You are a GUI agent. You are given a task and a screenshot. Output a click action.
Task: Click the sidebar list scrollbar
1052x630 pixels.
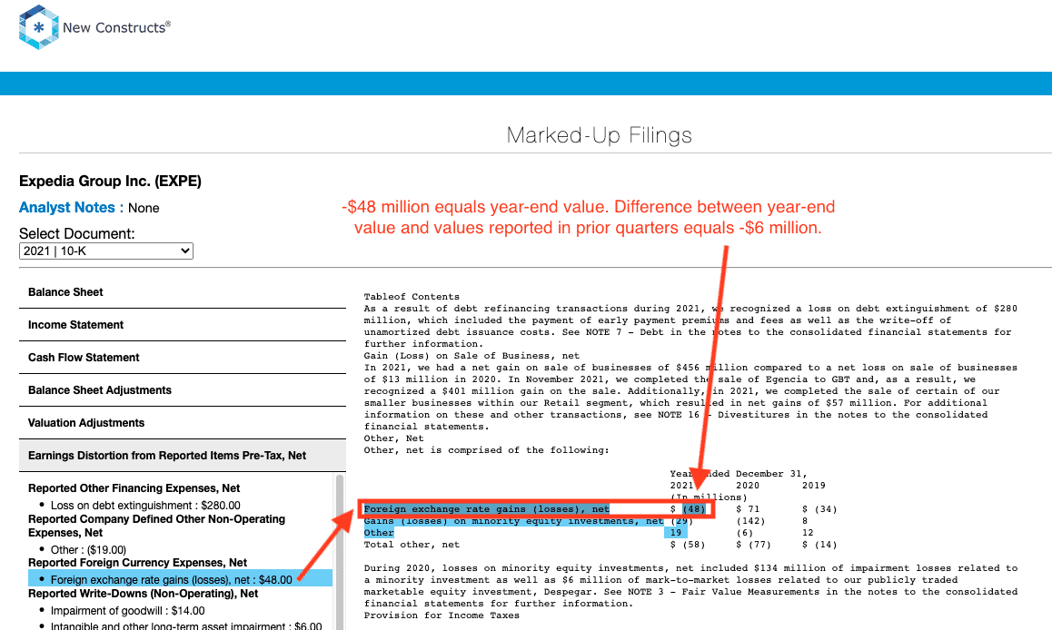click(x=340, y=551)
